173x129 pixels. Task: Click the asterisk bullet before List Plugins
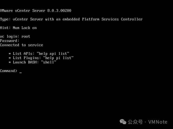[10, 58]
